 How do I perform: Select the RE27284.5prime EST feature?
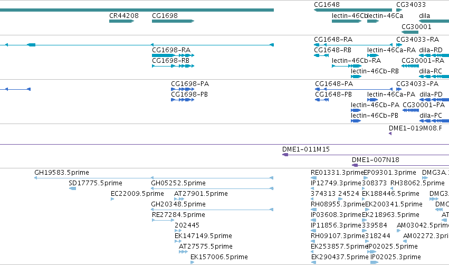pos(163,220)
